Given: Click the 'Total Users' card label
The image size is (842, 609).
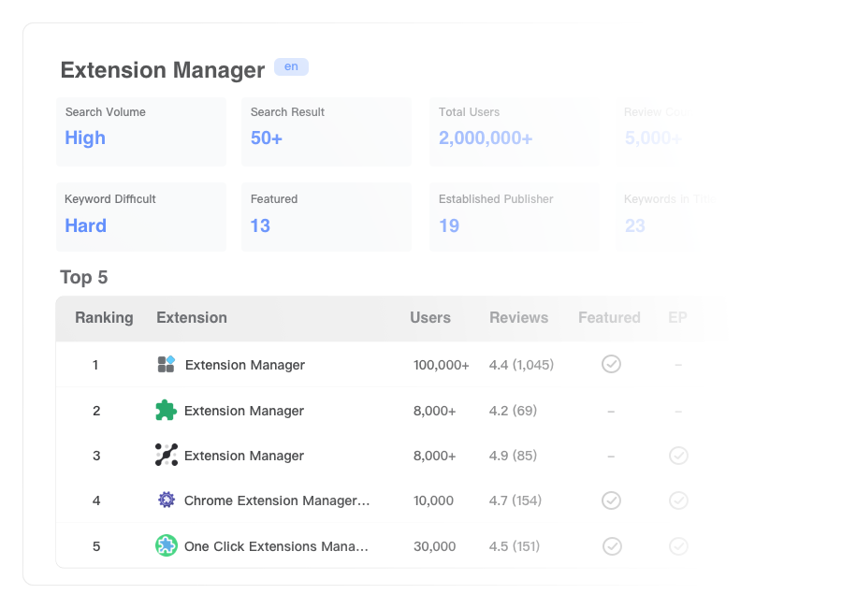Looking at the screenshot, I should coord(469,111).
